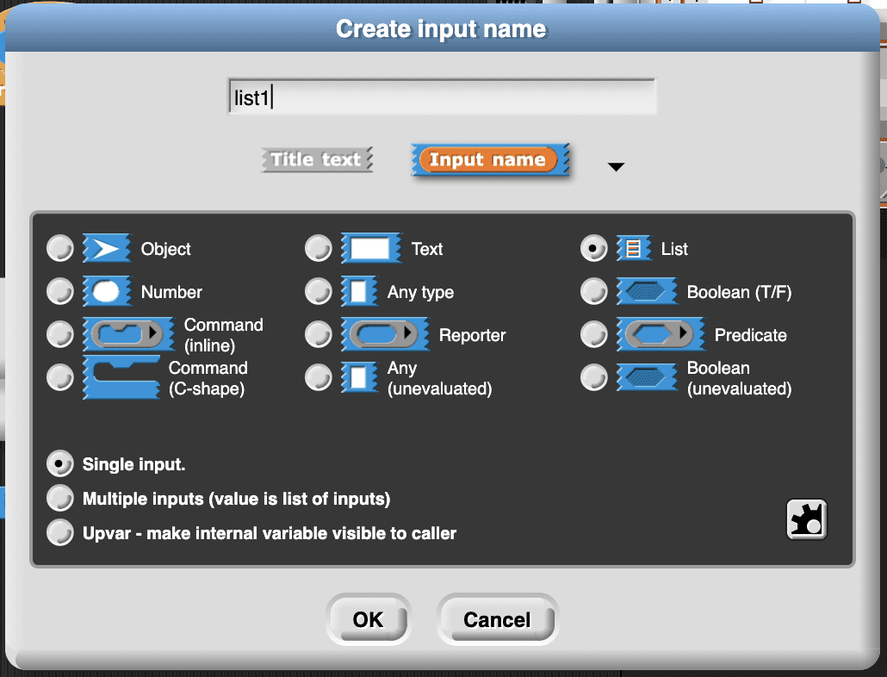Click the Text slot icon
This screenshot has width=887, height=677.
pos(370,249)
